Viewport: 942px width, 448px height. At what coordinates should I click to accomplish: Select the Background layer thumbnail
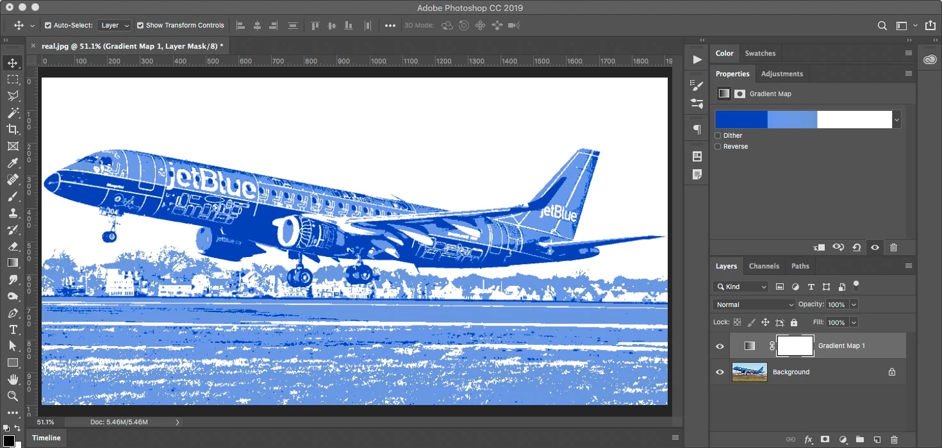[750, 372]
